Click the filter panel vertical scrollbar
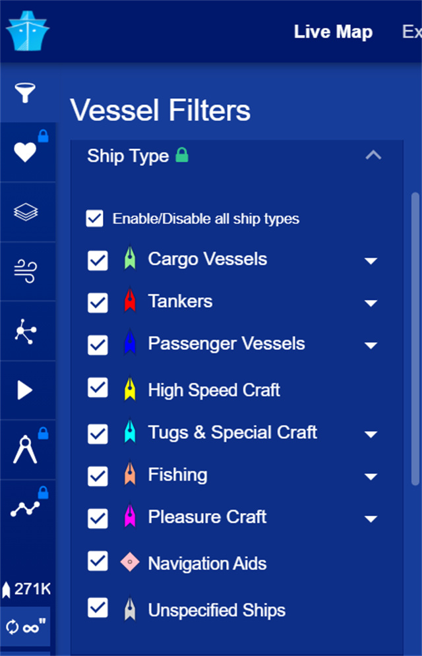The image size is (422, 656). (415, 330)
